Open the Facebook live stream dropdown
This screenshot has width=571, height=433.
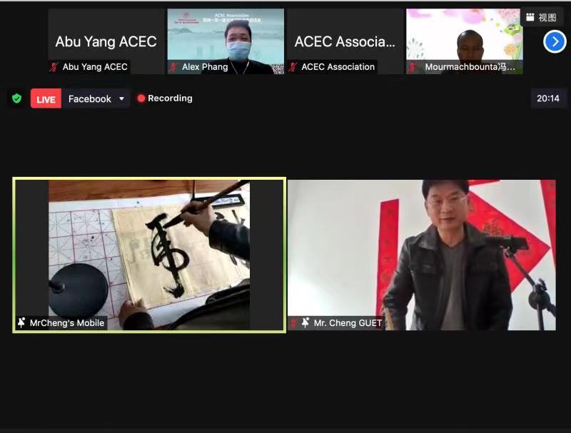coord(96,98)
